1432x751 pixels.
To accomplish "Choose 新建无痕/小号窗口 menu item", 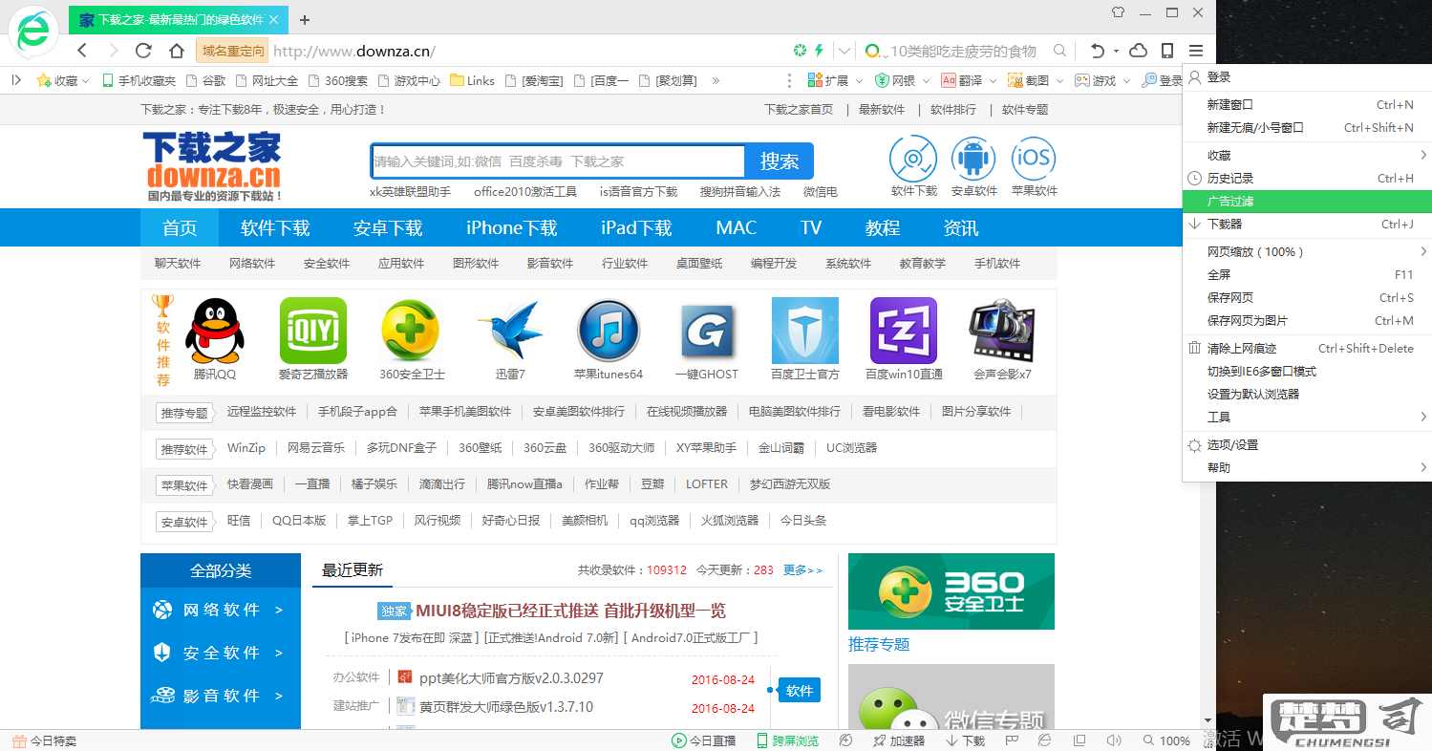I will pos(1307,128).
